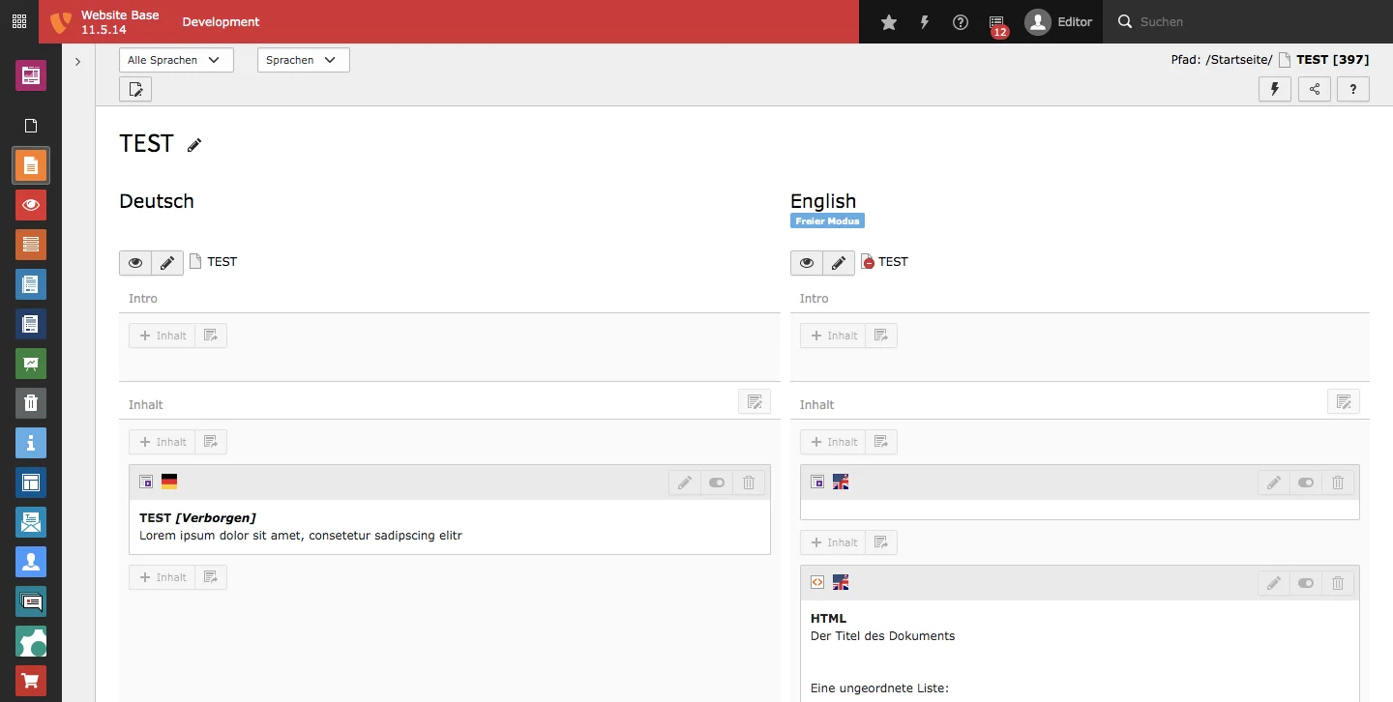Open the Recycler trash module in sidebar
1393x702 pixels.
click(31, 403)
